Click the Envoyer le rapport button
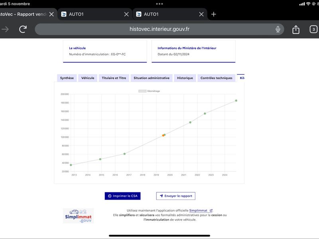This screenshot has width=319, height=239. [176, 196]
